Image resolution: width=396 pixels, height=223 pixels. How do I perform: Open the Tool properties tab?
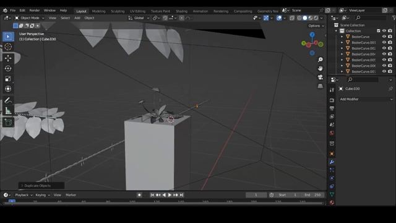(332, 90)
